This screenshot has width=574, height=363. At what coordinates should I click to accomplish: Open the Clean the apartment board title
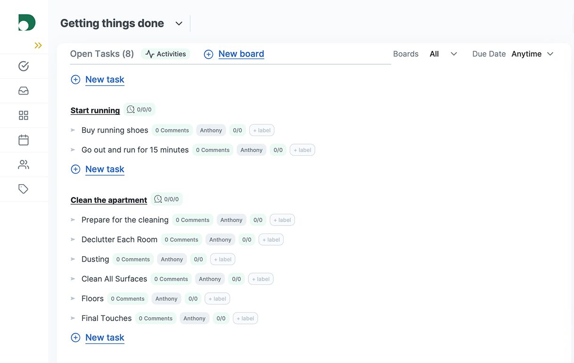(x=108, y=200)
